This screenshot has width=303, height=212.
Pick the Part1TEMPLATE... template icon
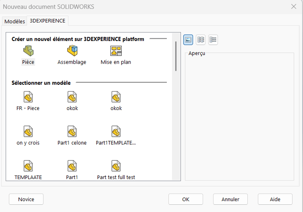point(116,131)
